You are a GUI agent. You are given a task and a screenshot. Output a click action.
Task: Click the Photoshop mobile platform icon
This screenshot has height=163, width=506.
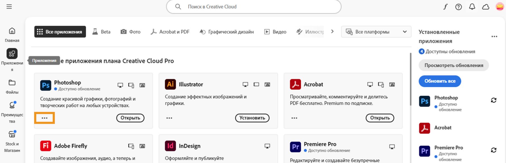coord(131,85)
